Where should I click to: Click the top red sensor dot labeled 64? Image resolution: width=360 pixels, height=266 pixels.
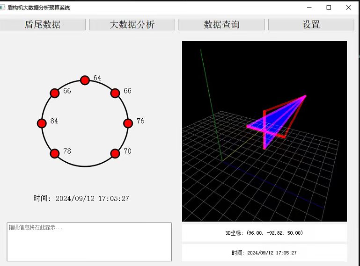coord(85,80)
